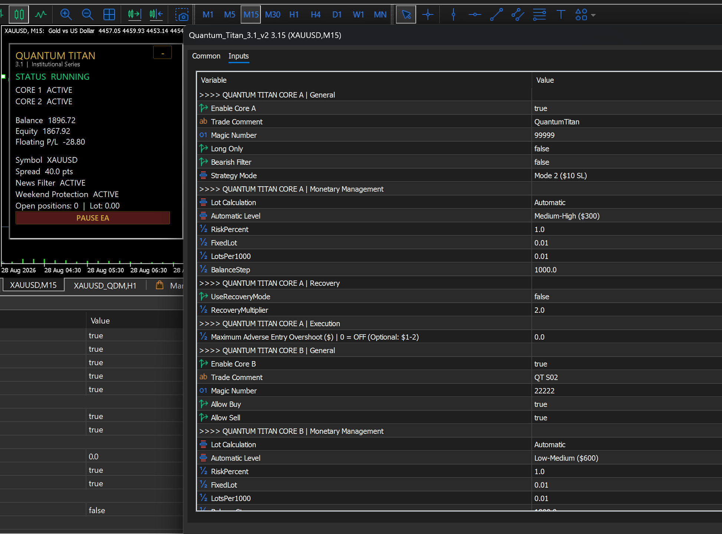The image size is (722, 534).
Task: Select the Core A Recovery section row
Action: [459, 283]
